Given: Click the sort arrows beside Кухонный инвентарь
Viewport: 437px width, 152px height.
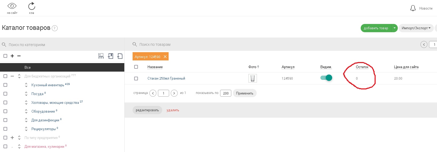Looking at the screenshot, I should [26, 85].
